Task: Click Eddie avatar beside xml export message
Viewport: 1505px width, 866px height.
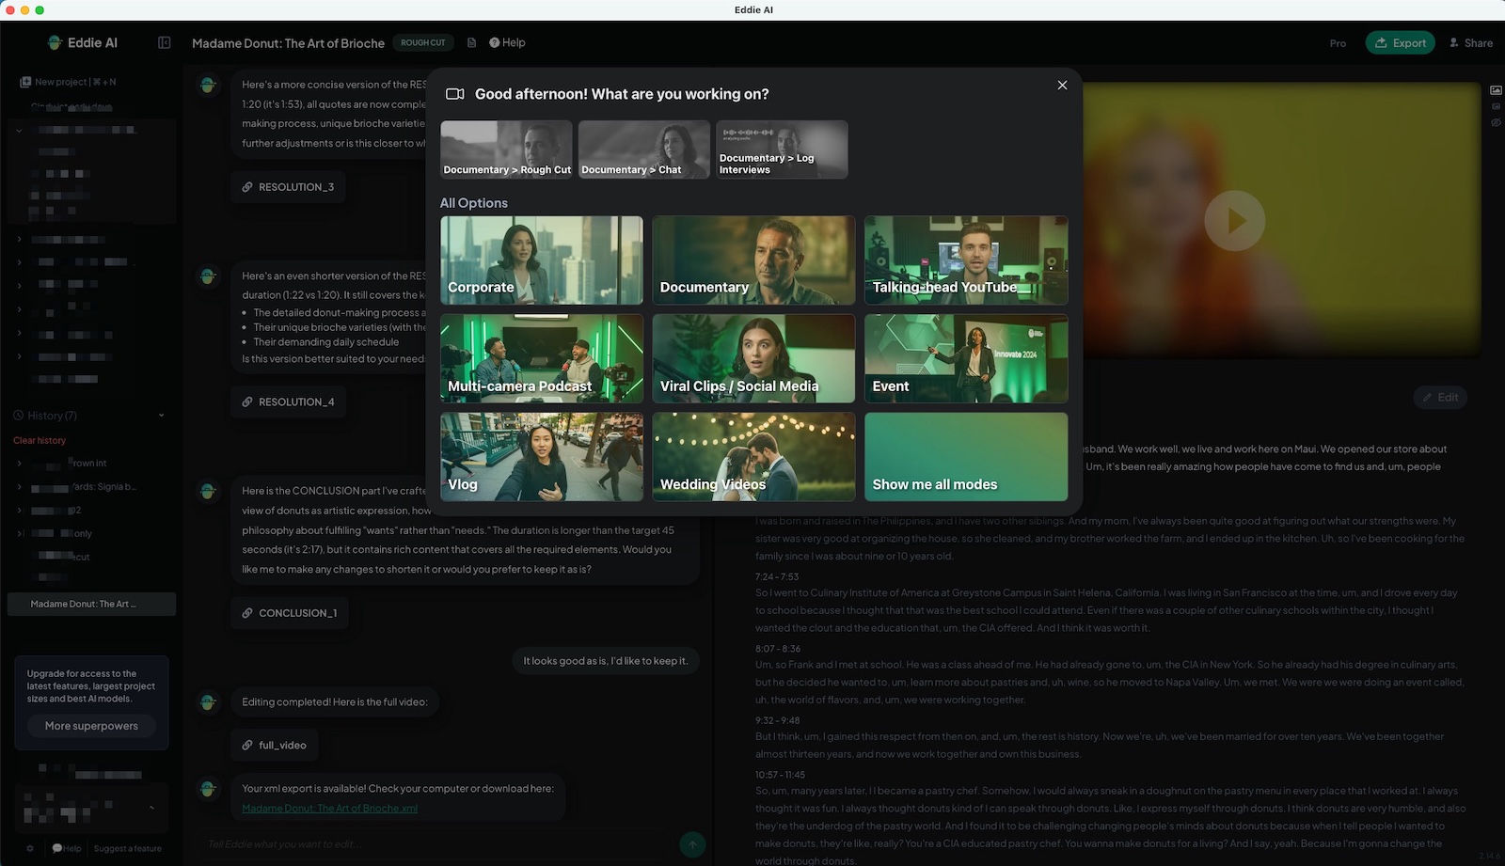Action: pos(208,789)
